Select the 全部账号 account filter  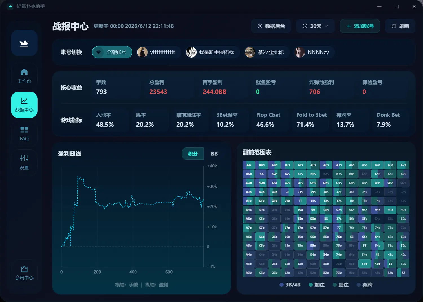pyautogui.click(x=112, y=52)
